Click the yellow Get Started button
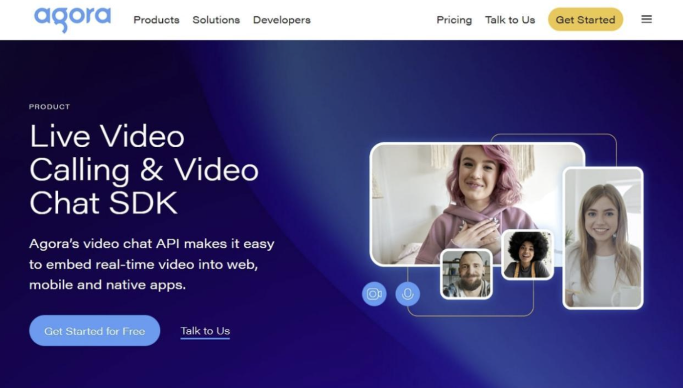 pyautogui.click(x=585, y=20)
